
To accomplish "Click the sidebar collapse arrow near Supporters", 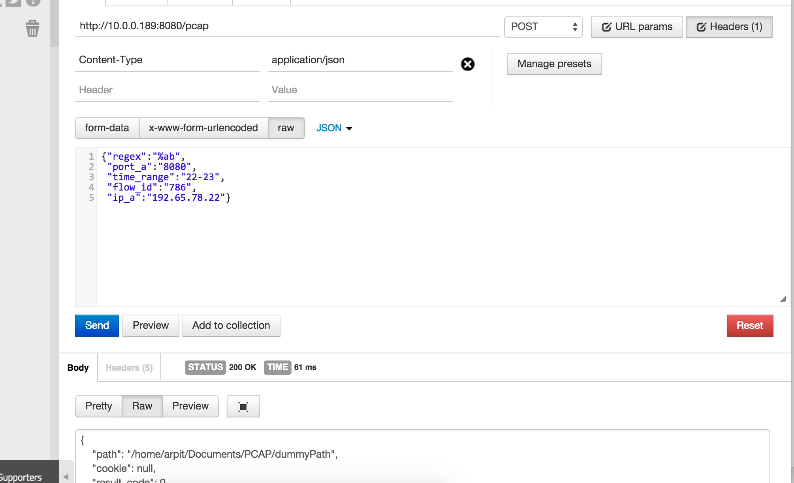I will pos(66,477).
